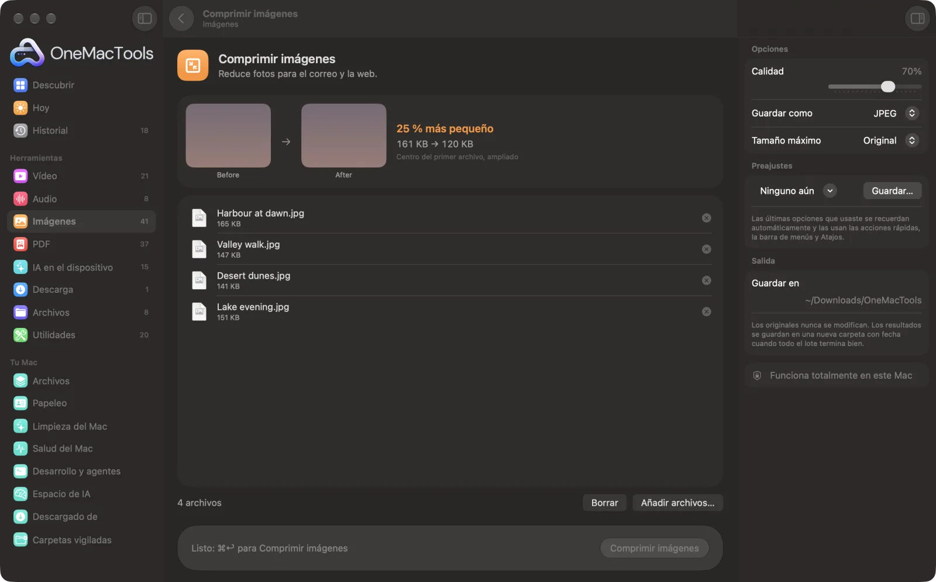Image resolution: width=936 pixels, height=582 pixels.
Task: Select the Audio tools category
Action: click(x=81, y=199)
